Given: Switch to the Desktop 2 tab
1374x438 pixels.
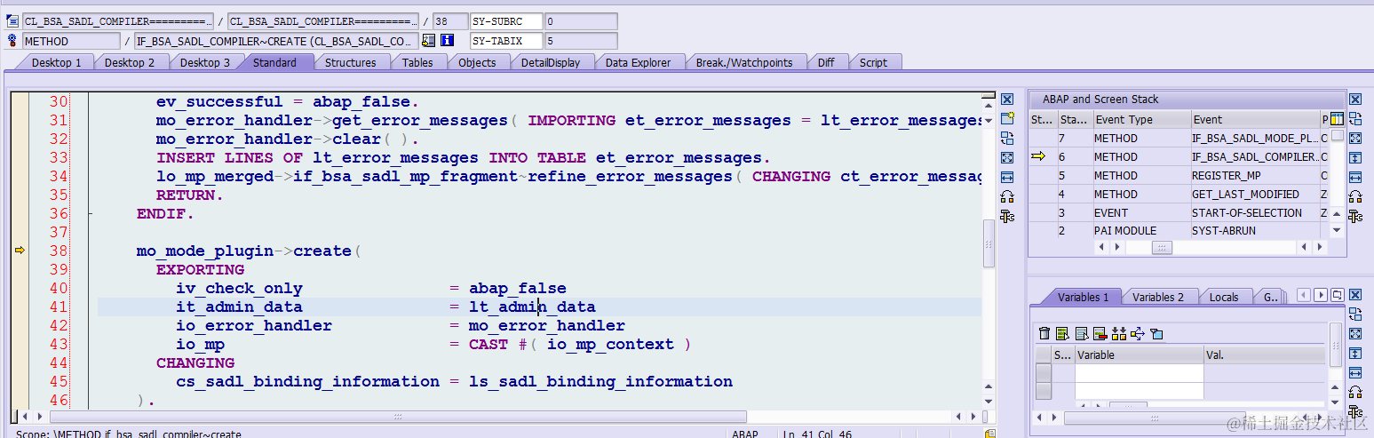Looking at the screenshot, I should pyautogui.click(x=130, y=62).
